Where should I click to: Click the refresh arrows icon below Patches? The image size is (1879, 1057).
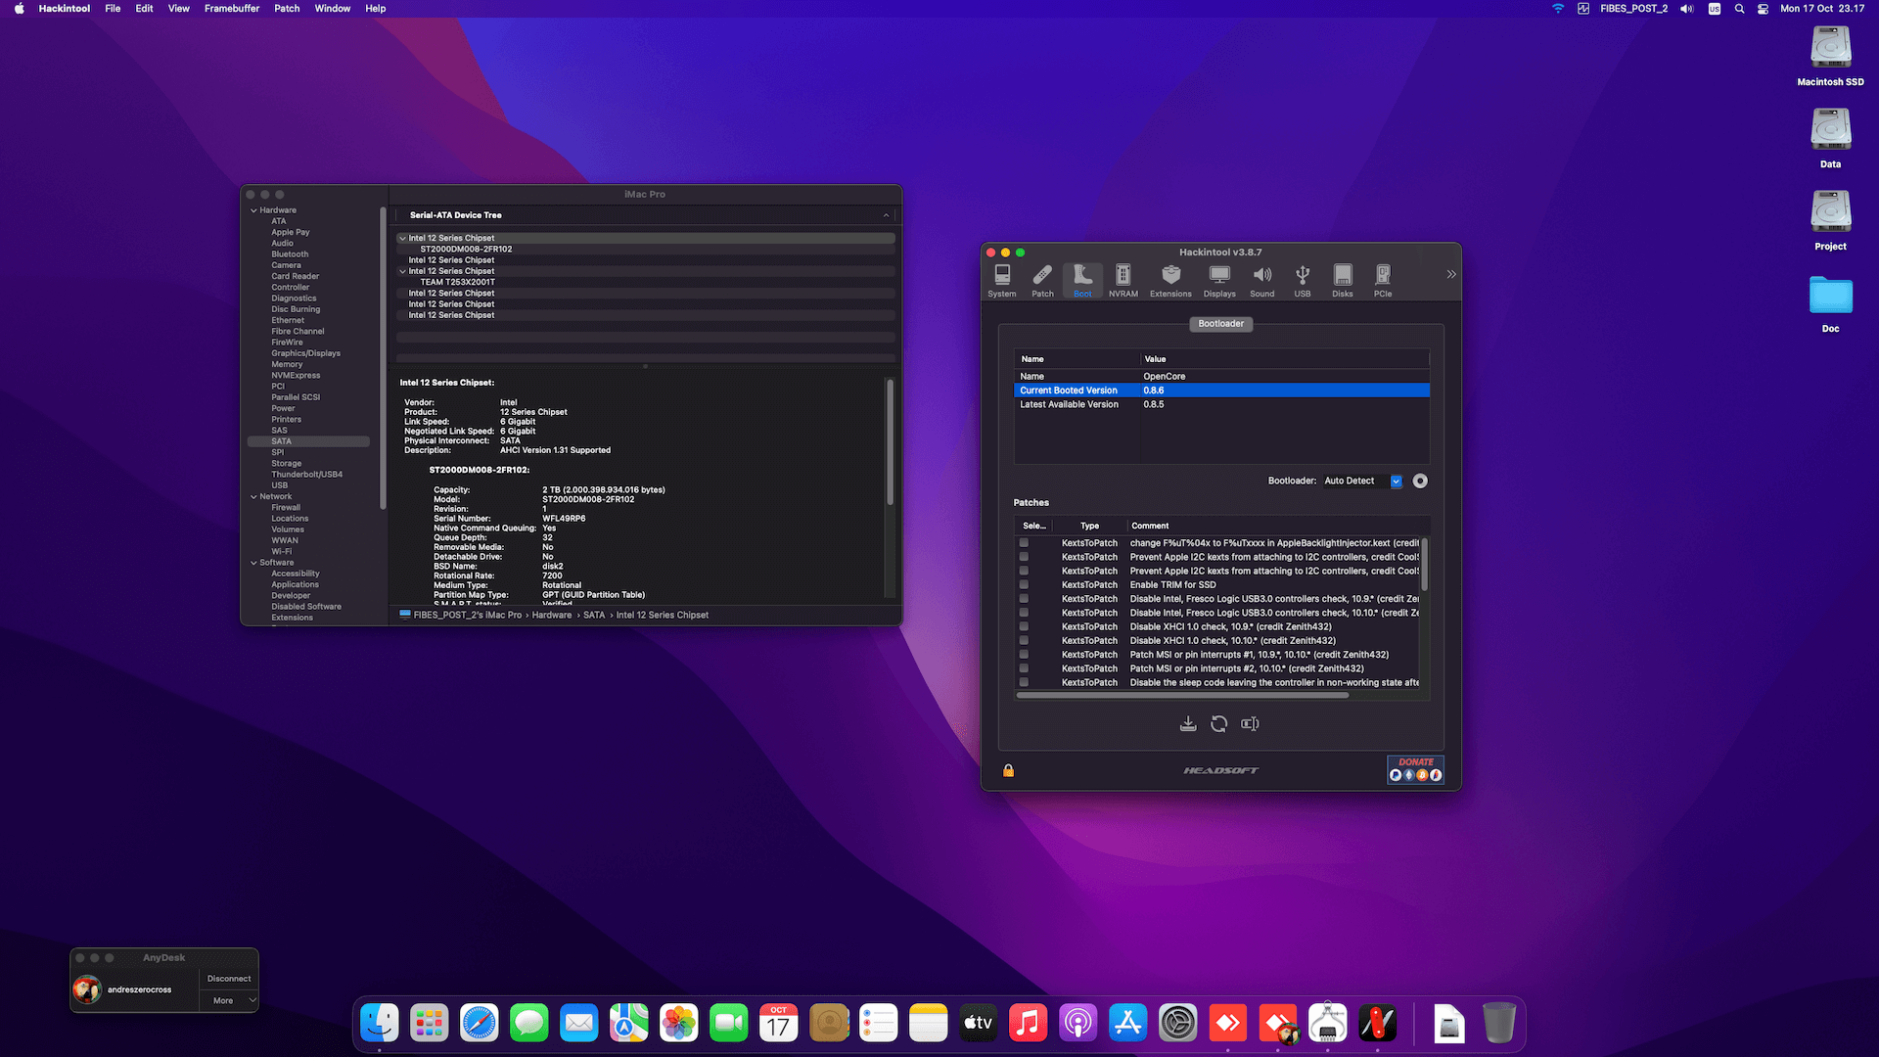1219,724
